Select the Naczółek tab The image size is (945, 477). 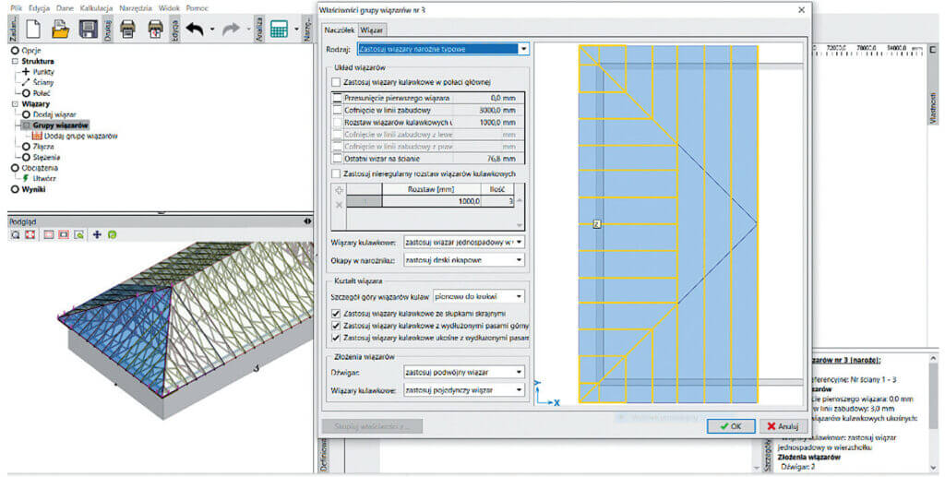pos(340,30)
